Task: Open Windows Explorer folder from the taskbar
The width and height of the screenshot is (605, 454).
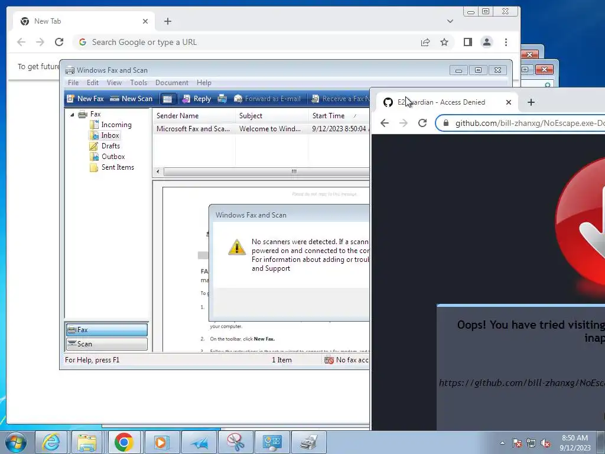Action: point(87,442)
